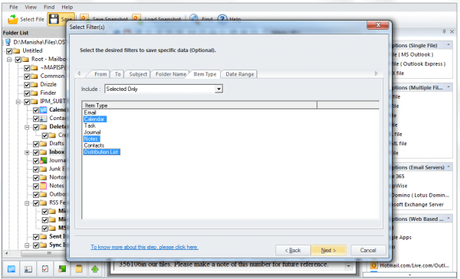Click the Journal folder icon in tree

[x=44, y=161]
